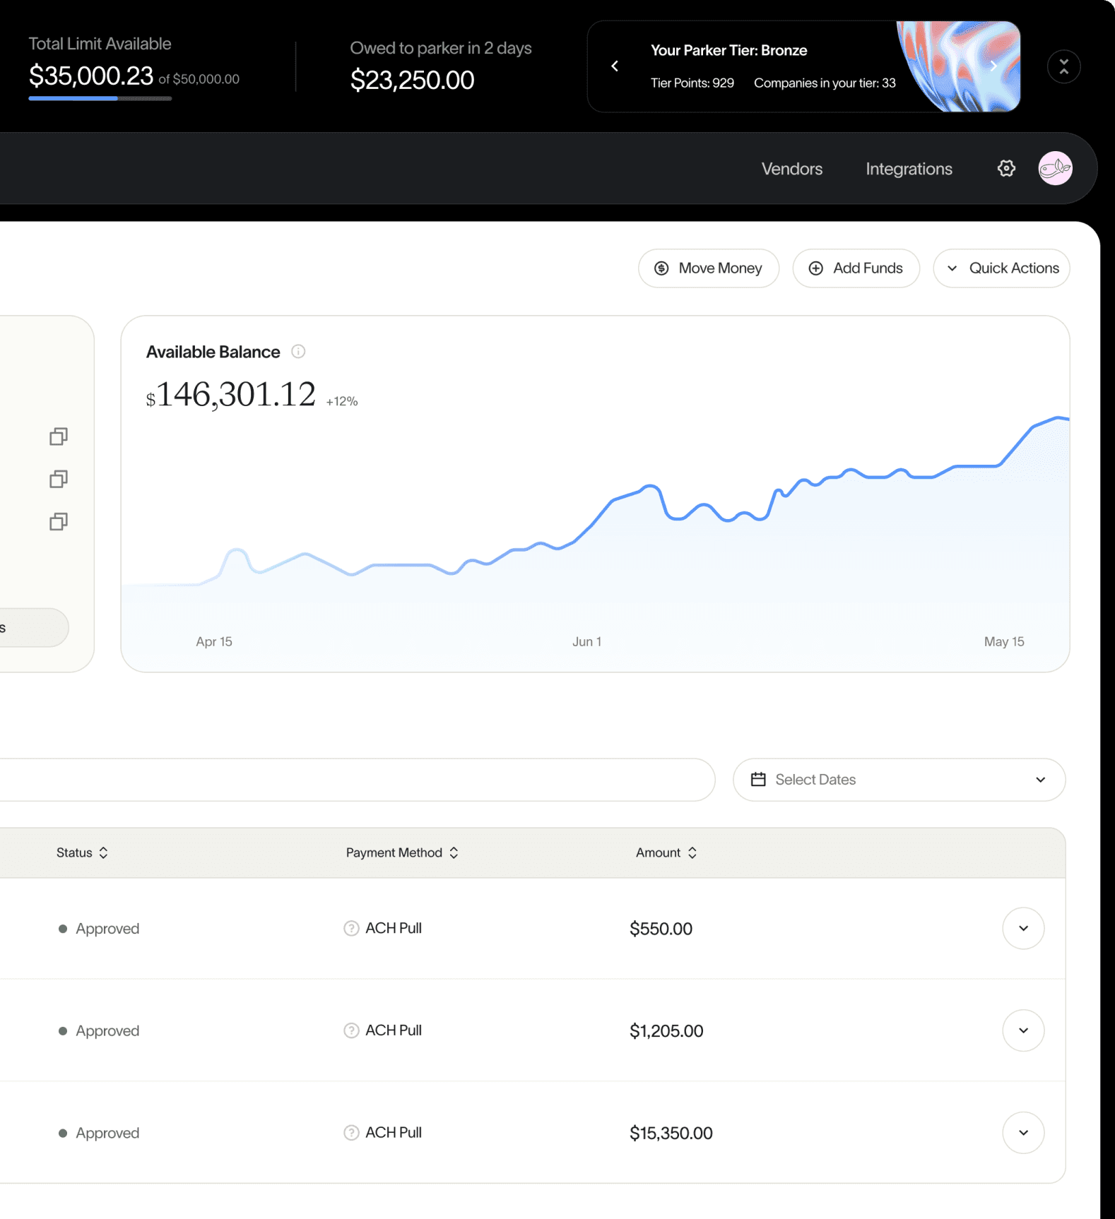Click the bottom copy icon in left card
Image resolution: width=1115 pixels, height=1219 pixels.
[x=59, y=521]
